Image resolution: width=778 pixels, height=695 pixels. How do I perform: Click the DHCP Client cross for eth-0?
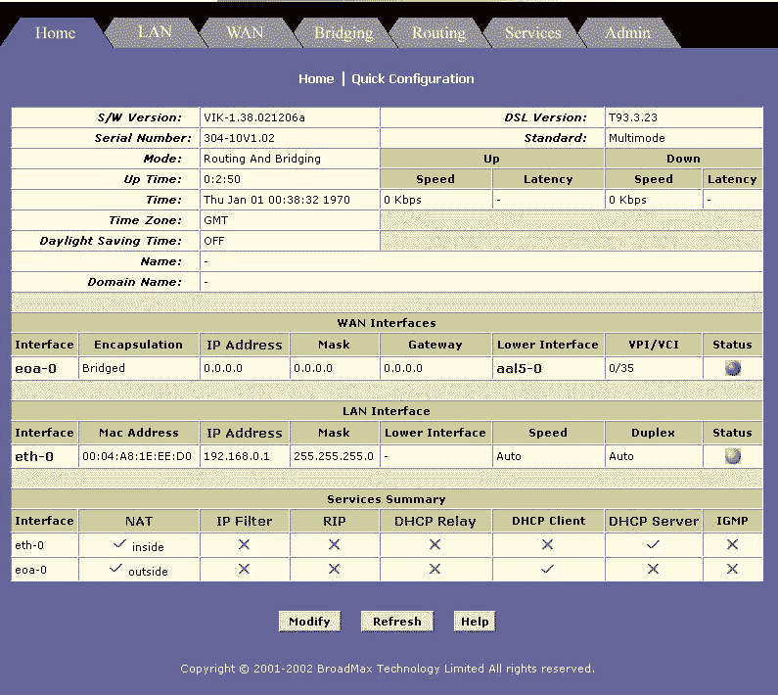click(547, 544)
